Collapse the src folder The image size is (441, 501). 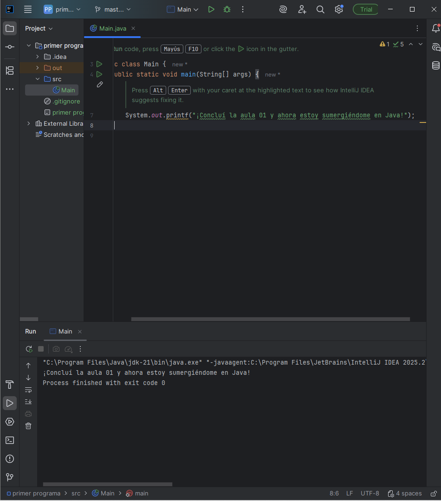click(x=38, y=79)
